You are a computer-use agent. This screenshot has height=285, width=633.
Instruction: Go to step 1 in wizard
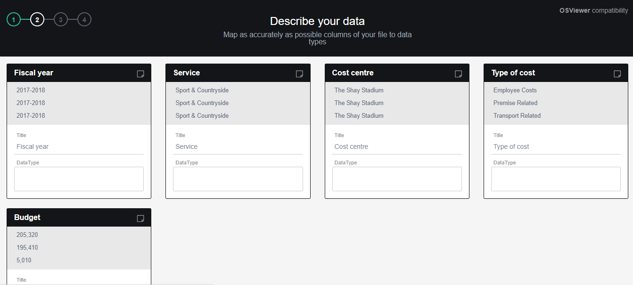(14, 19)
